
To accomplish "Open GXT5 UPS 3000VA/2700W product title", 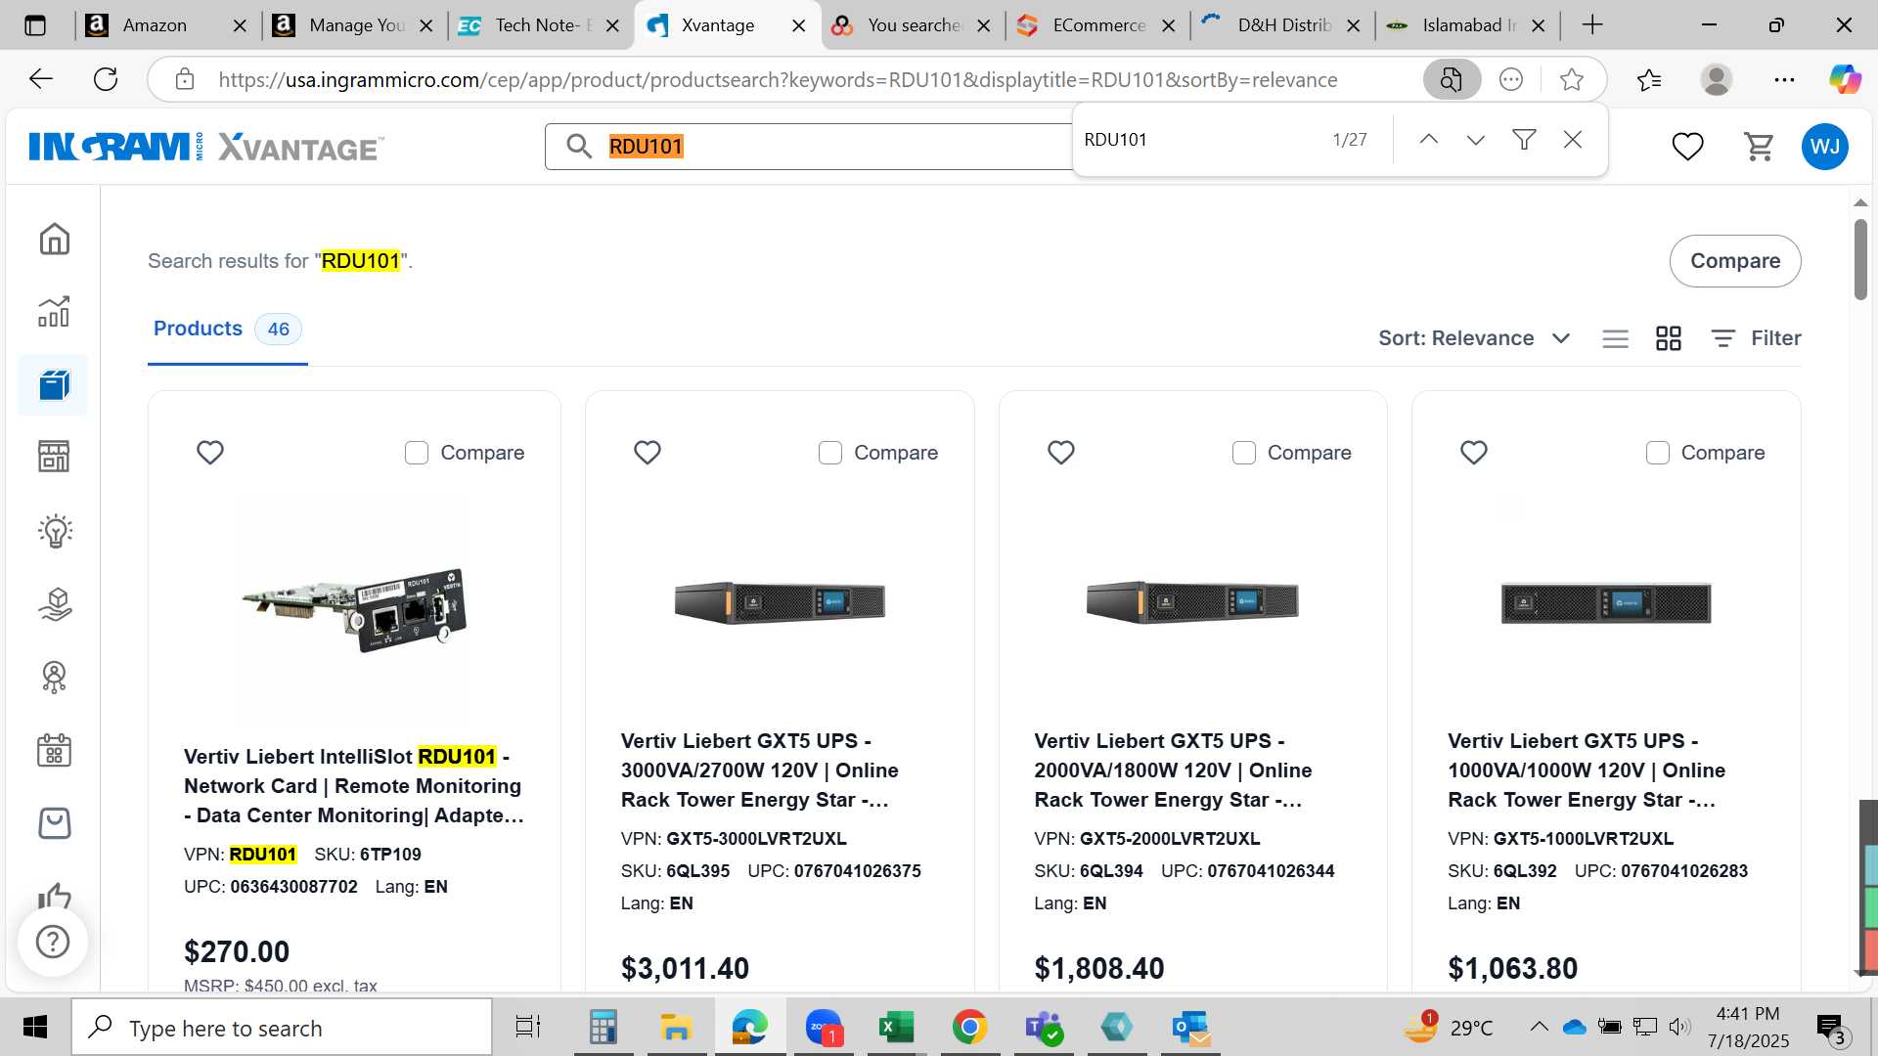I will tap(760, 770).
